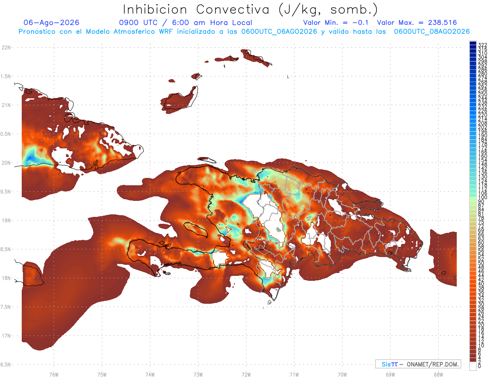The height and width of the screenshot is (380, 492).
Task: Click the "20N" latitude label
Action: (6, 163)
